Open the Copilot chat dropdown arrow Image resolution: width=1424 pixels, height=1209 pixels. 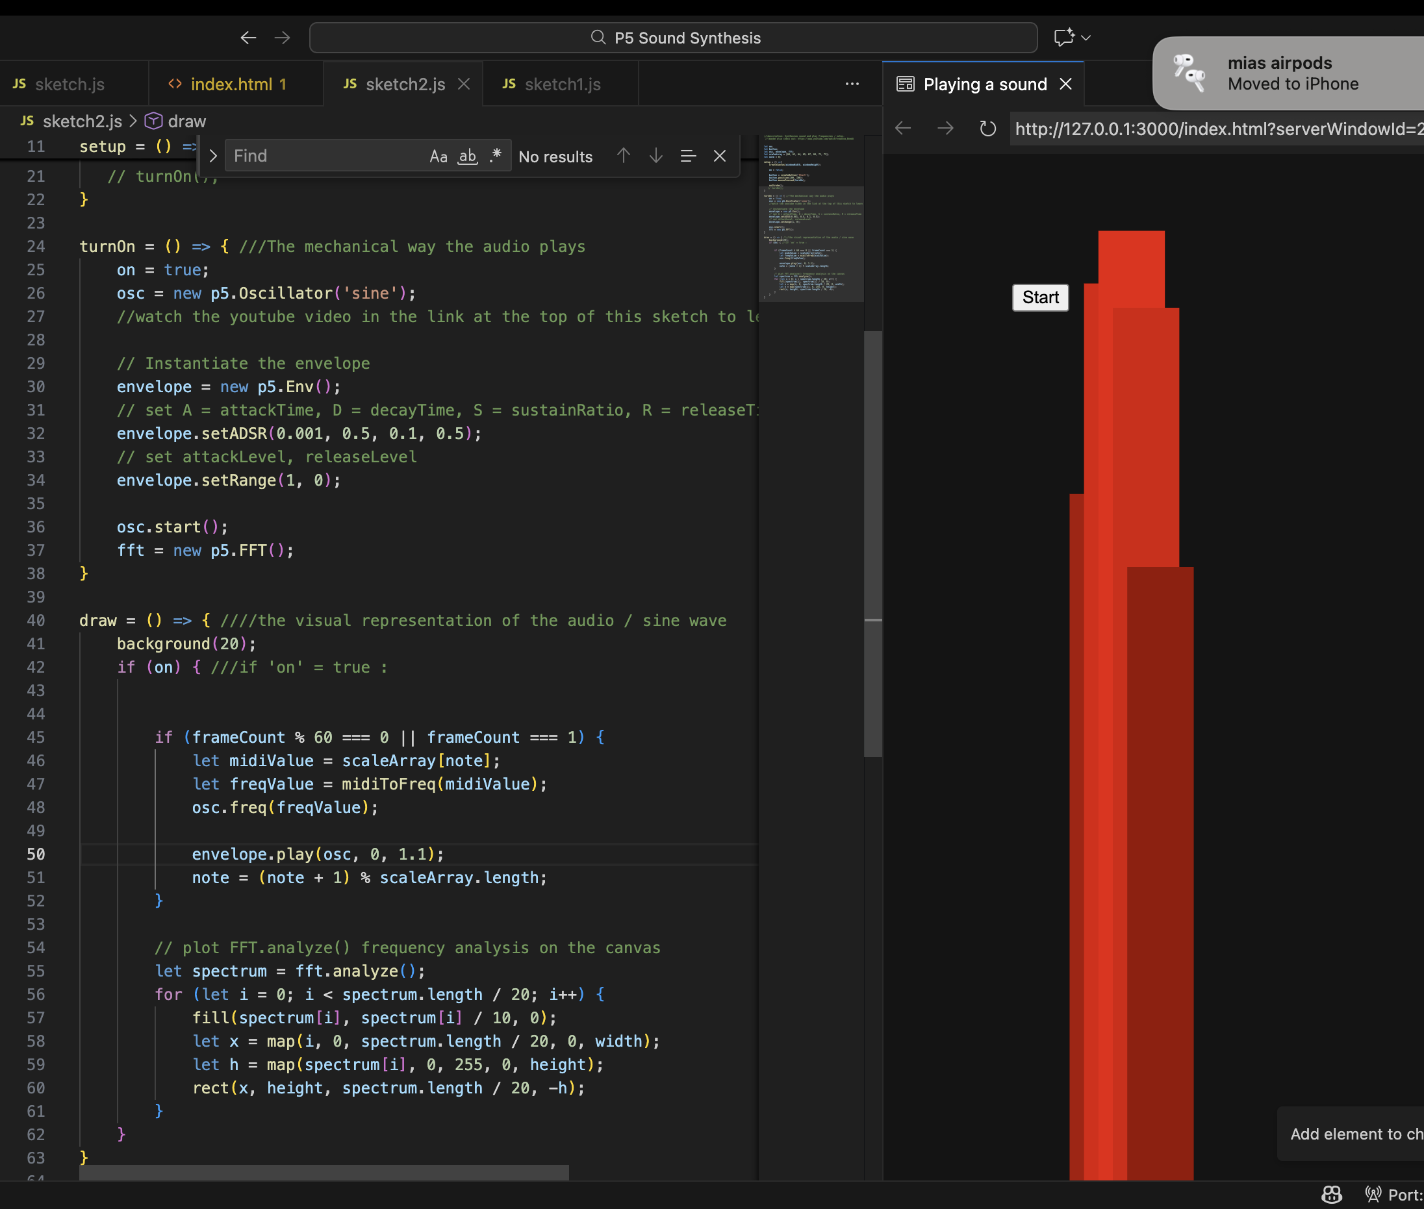pyautogui.click(x=1086, y=38)
